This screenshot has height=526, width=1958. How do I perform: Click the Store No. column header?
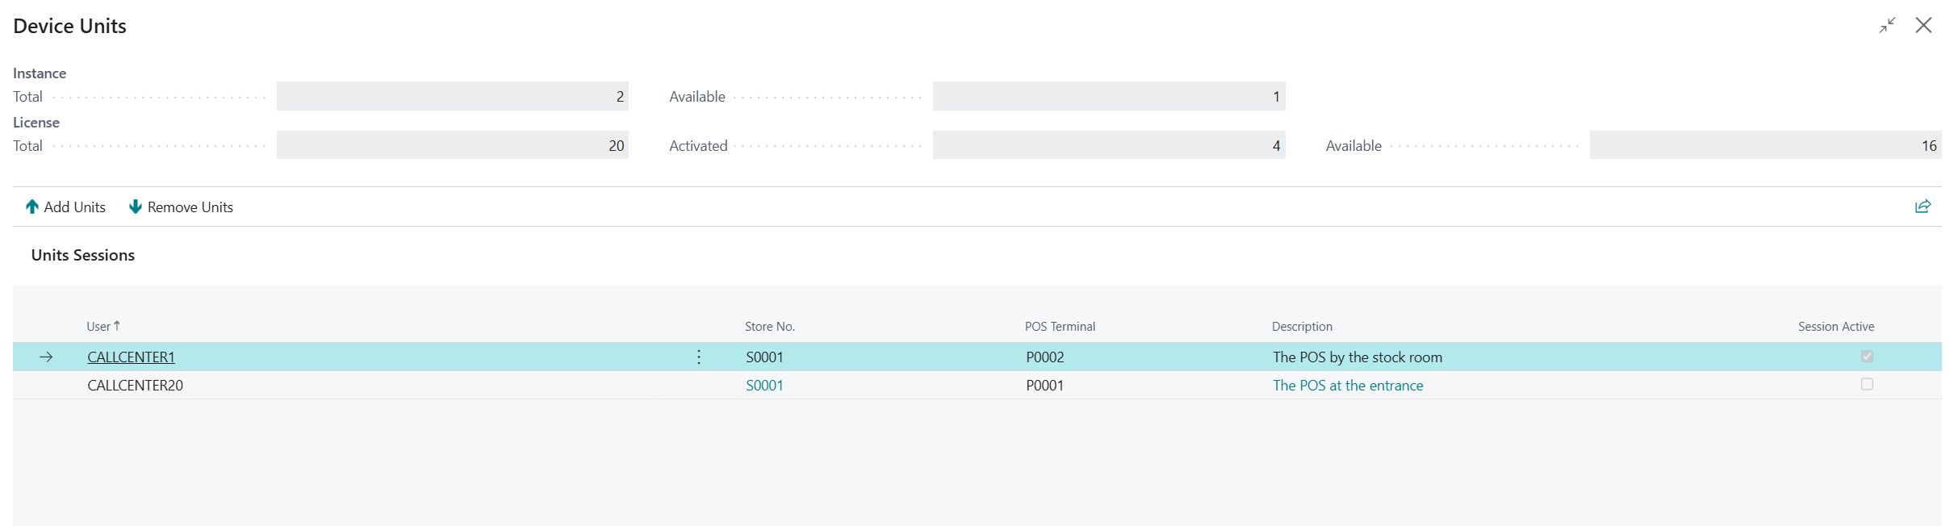[x=769, y=327]
